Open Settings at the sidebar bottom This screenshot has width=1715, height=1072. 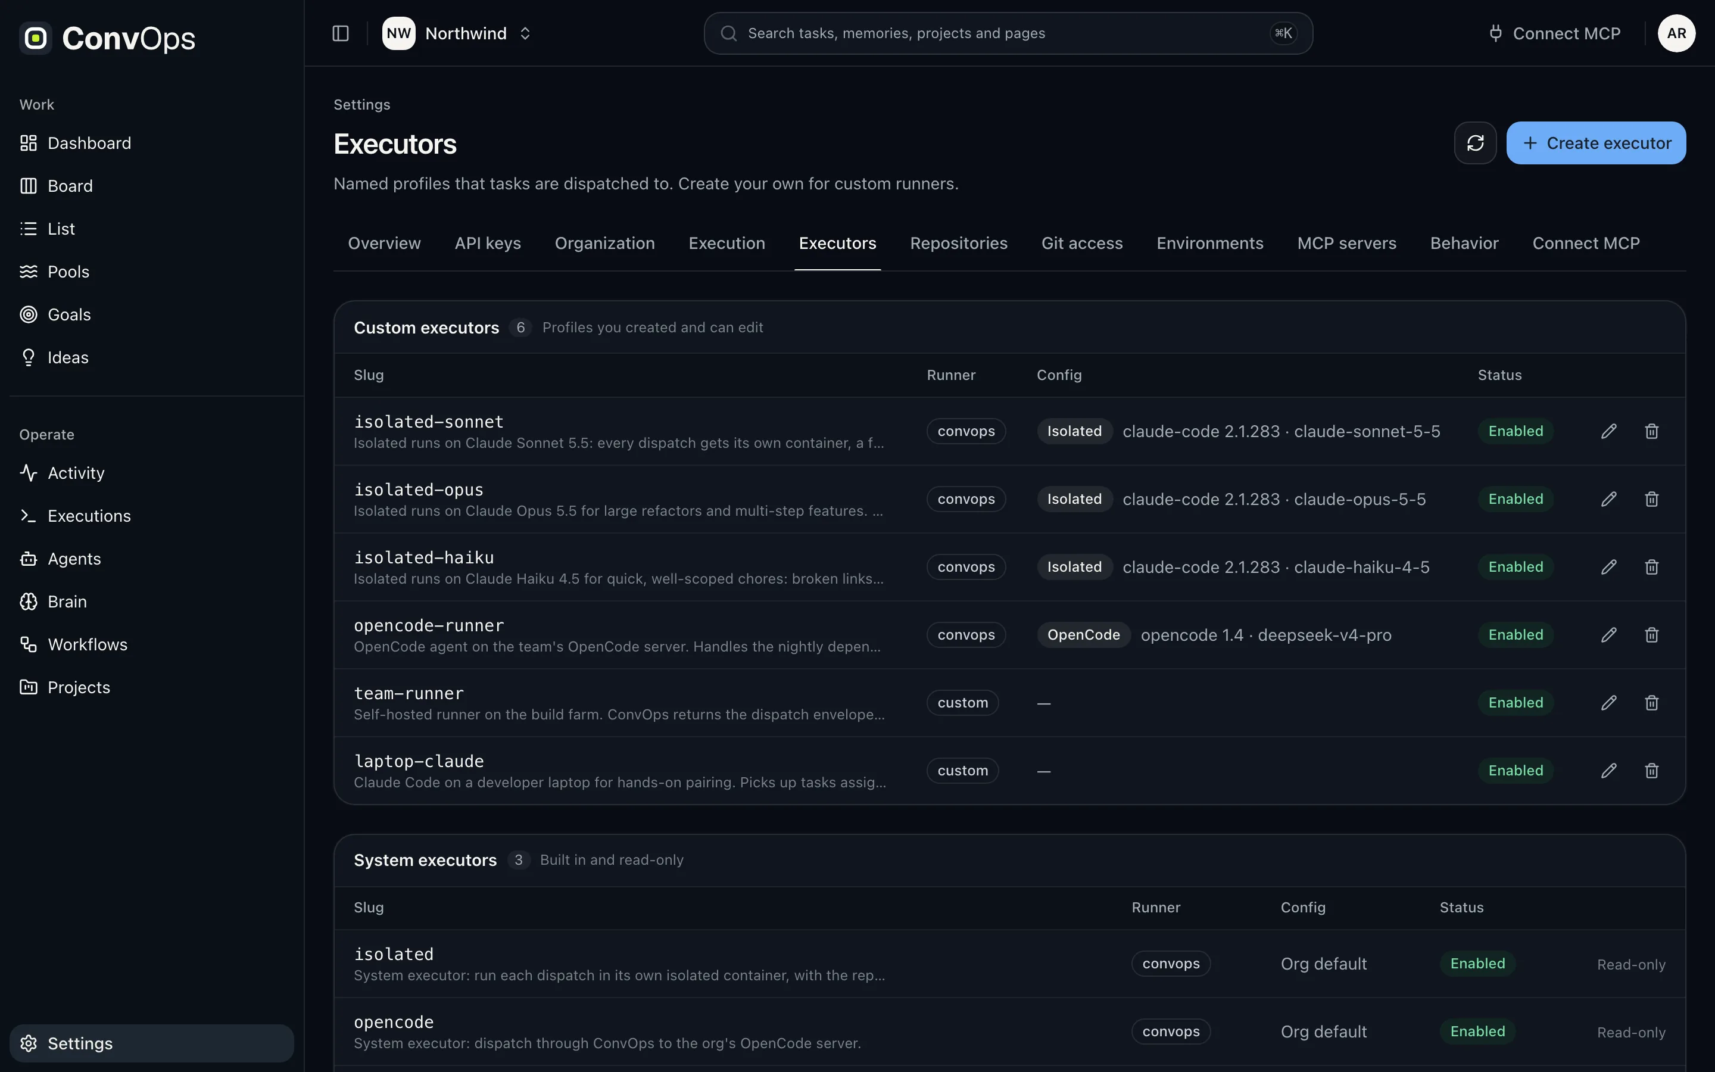pos(152,1043)
